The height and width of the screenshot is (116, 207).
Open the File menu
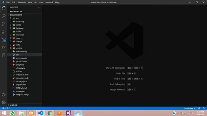[8, 2]
